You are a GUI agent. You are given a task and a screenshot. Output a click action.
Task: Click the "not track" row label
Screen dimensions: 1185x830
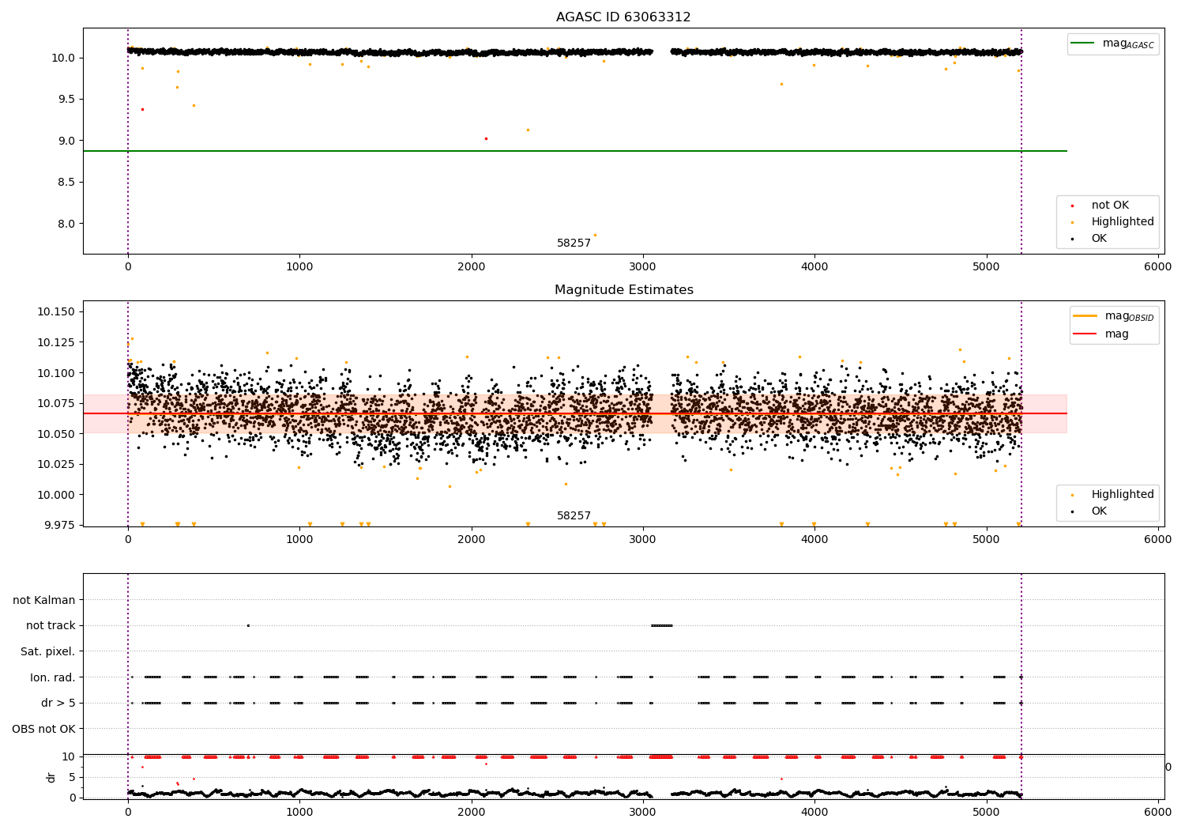click(51, 626)
